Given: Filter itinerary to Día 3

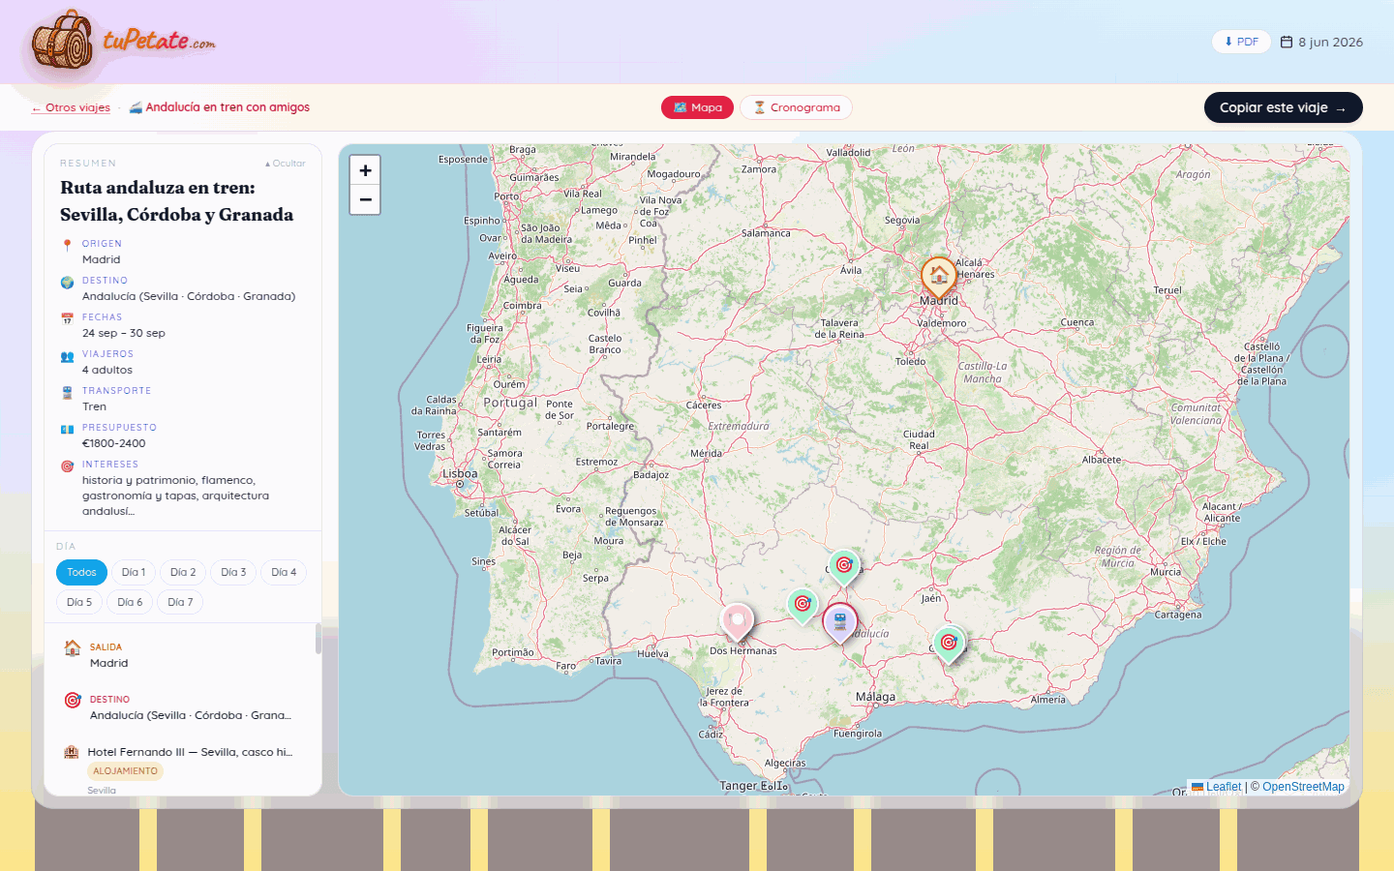Looking at the screenshot, I should pyautogui.click(x=233, y=572).
